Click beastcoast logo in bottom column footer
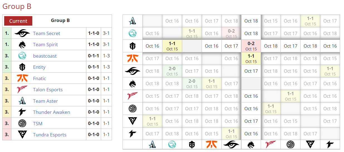Screen dimensions: 344x152 [x=172, y=144]
